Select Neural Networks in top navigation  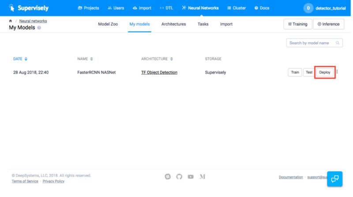(x=200, y=8)
